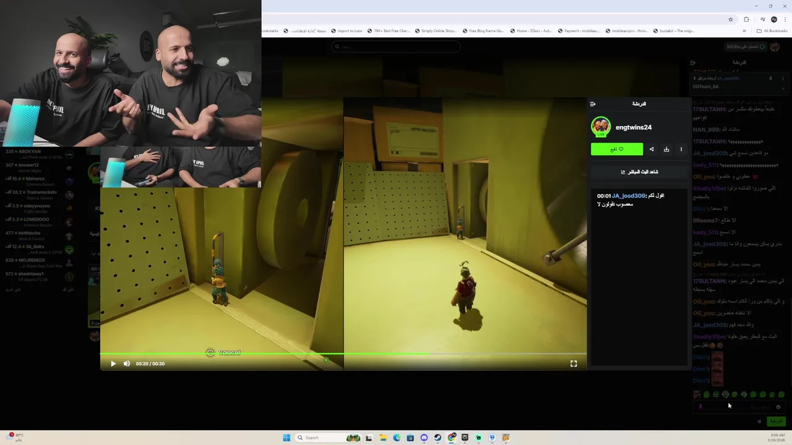792x445 pixels.
Task: Open the watch live stream button
Action: tap(639, 172)
